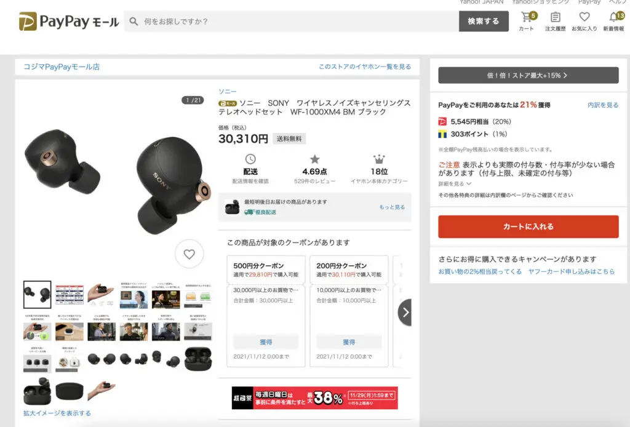The height and width of the screenshot is (427, 630).
Task: Open the store bonus +15% banner
Action: (528, 75)
